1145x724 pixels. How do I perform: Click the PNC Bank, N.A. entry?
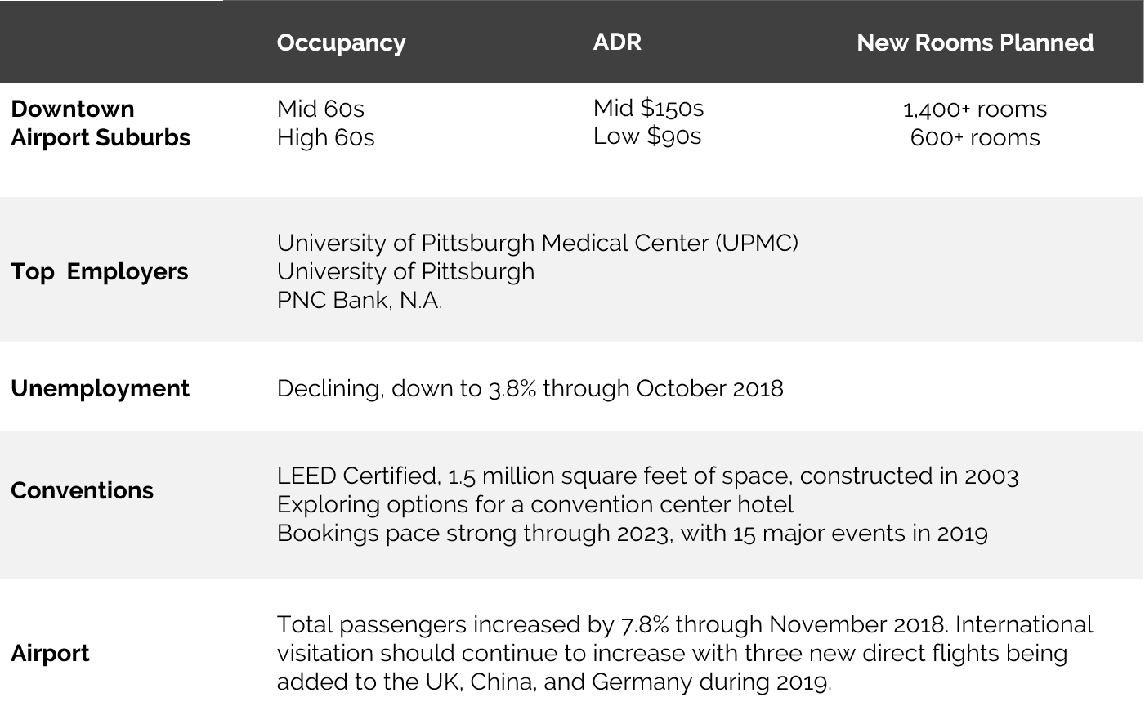(x=360, y=300)
